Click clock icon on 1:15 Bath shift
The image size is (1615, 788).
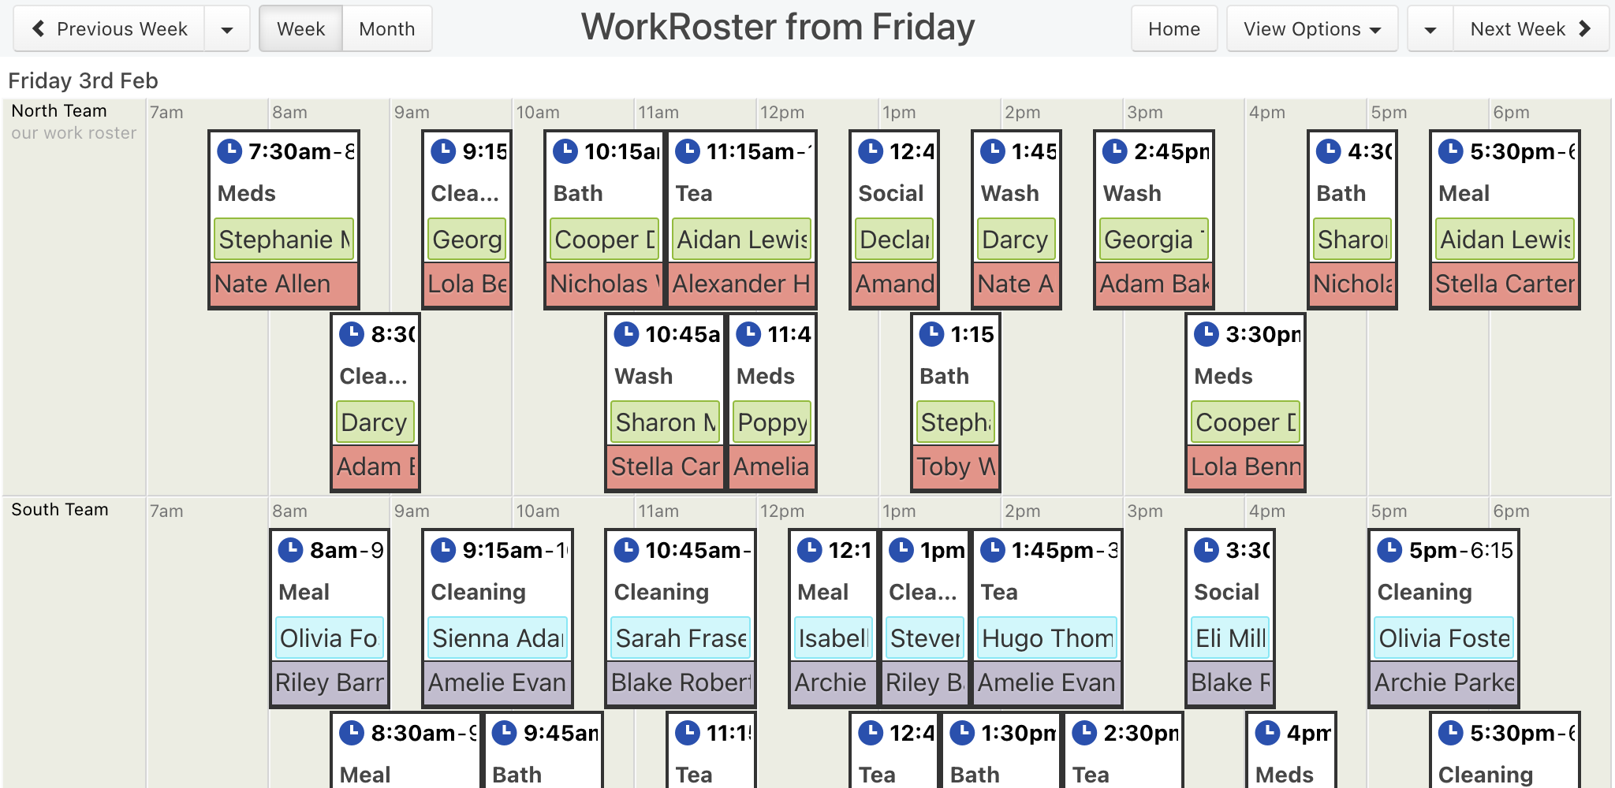click(932, 333)
